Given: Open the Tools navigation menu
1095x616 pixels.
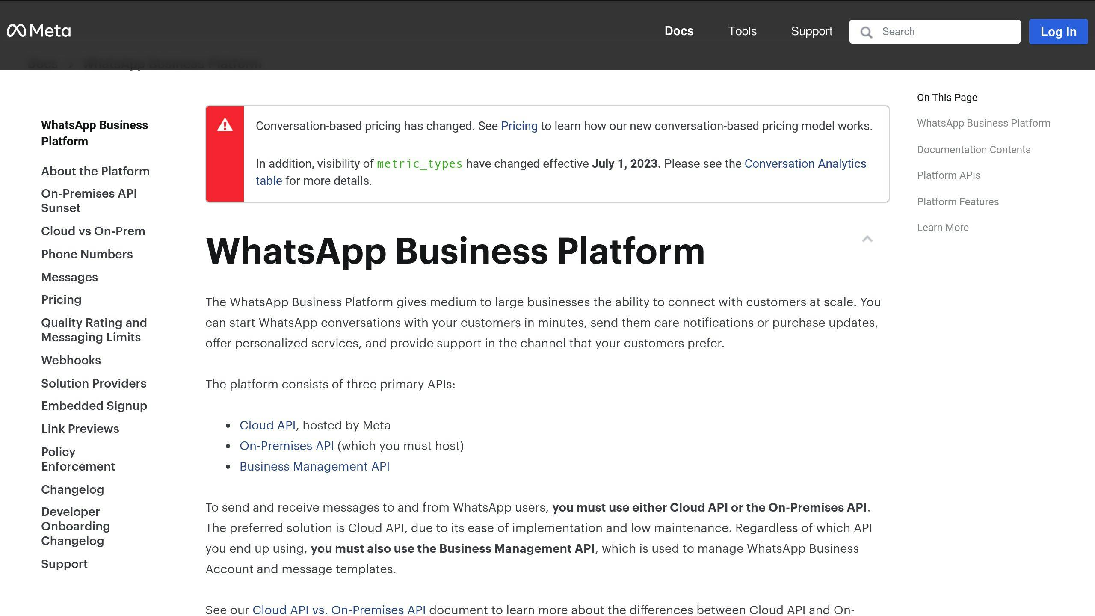Looking at the screenshot, I should (x=742, y=32).
